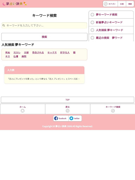Open the 検索 header tab
The height and width of the screenshot is (180, 135).
[x=130, y=4]
